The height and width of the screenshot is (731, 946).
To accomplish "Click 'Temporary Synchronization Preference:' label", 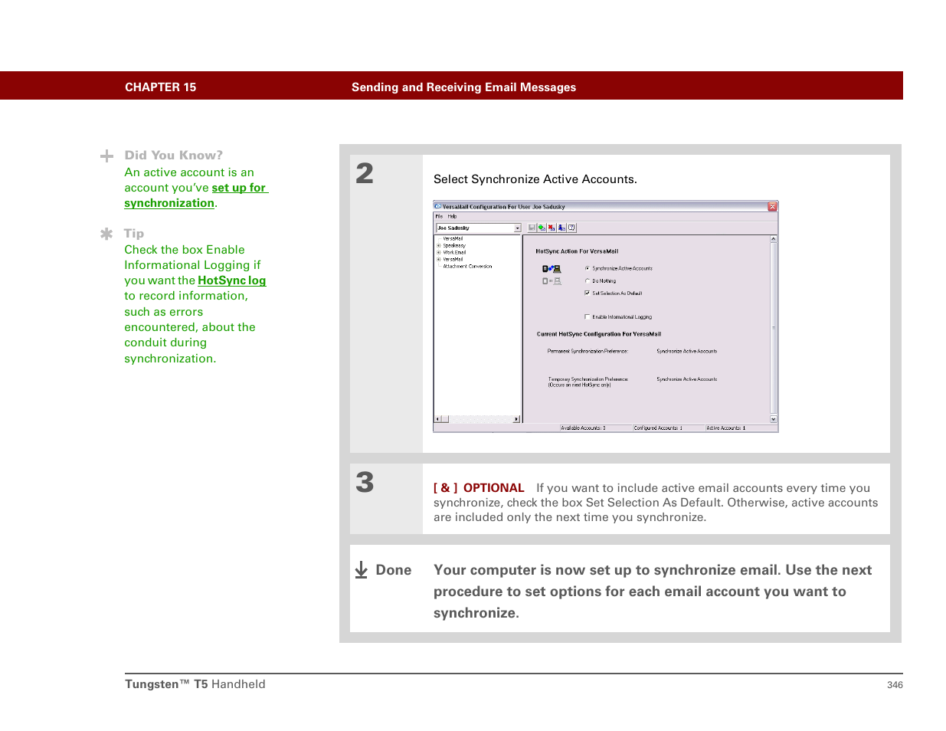I will coord(588,379).
